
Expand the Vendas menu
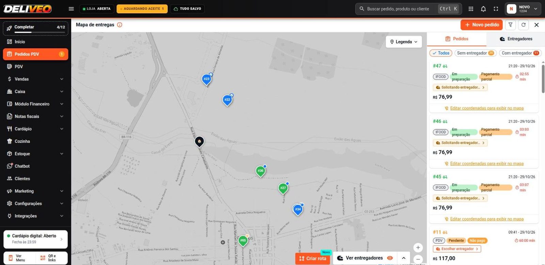coord(35,79)
